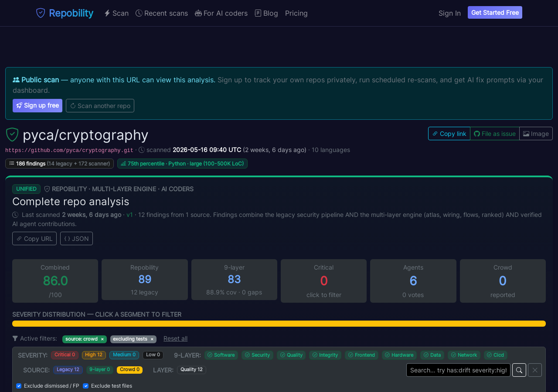Toggle the Crowd 0 source filter
The image size is (558, 392).
point(129,370)
